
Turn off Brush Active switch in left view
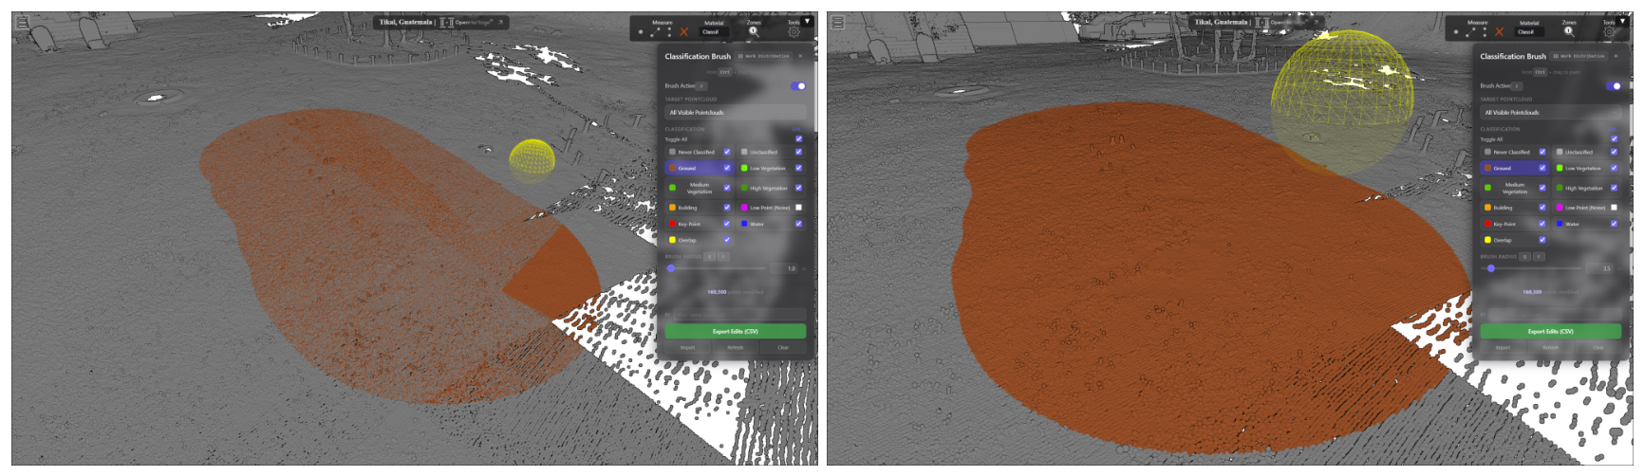coord(798,86)
